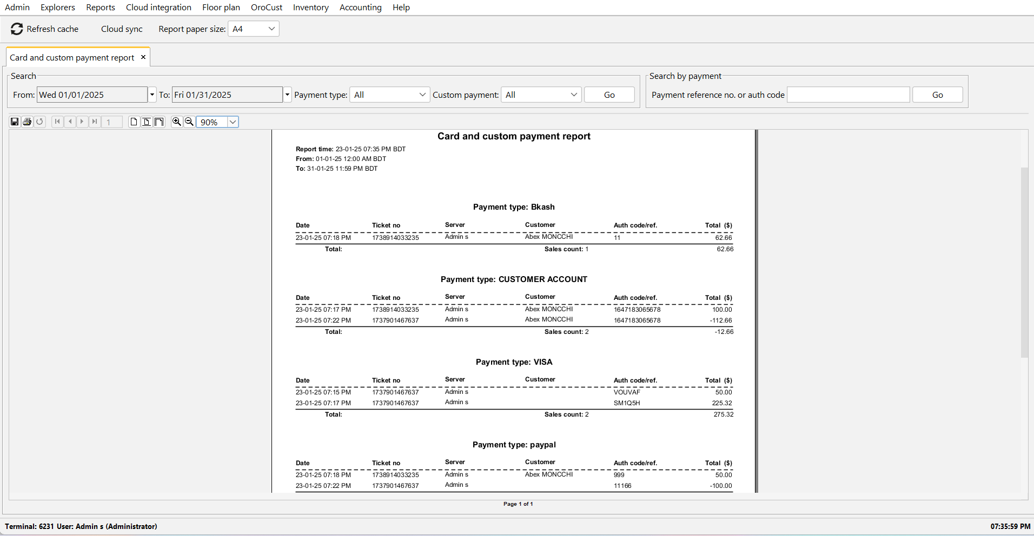Image resolution: width=1034 pixels, height=536 pixels.
Task: Click the page number box
Action: 112,122
